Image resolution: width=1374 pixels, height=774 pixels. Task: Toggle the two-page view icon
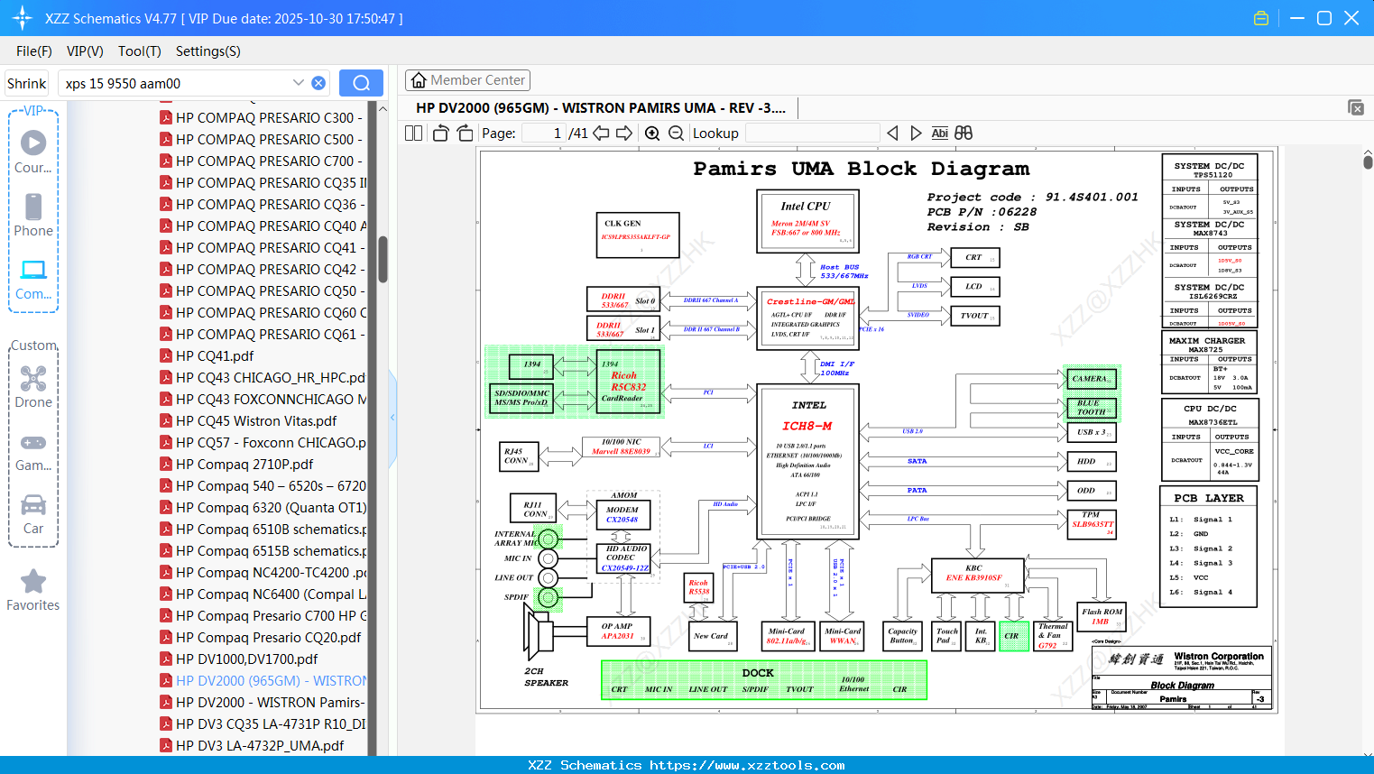click(x=414, y=133)
